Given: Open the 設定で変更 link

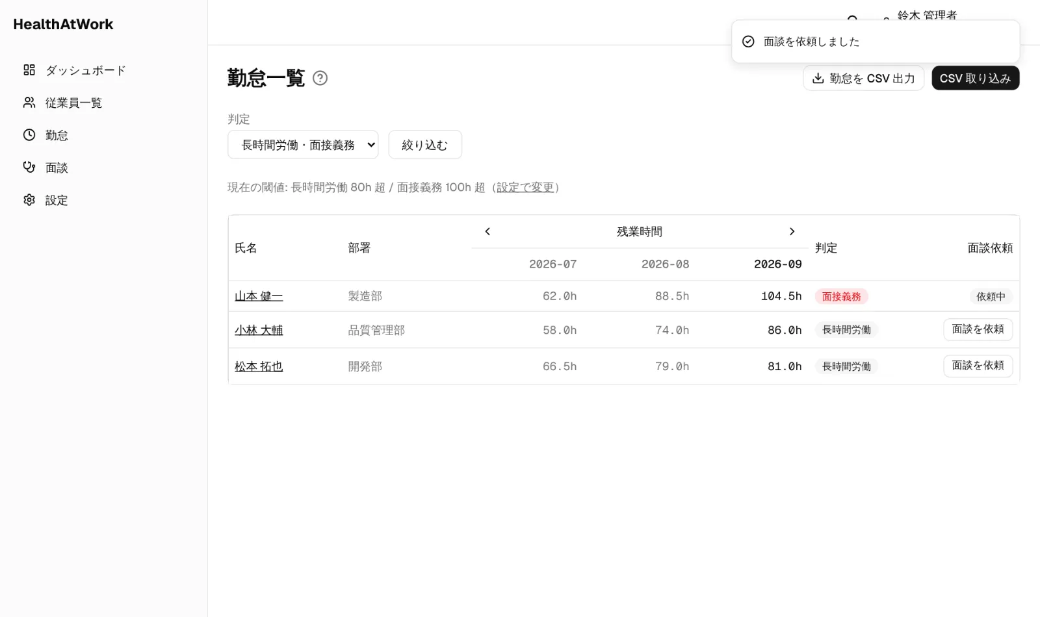Looking at the screenshot, I should pyautogui.click(x=525, y=187).
